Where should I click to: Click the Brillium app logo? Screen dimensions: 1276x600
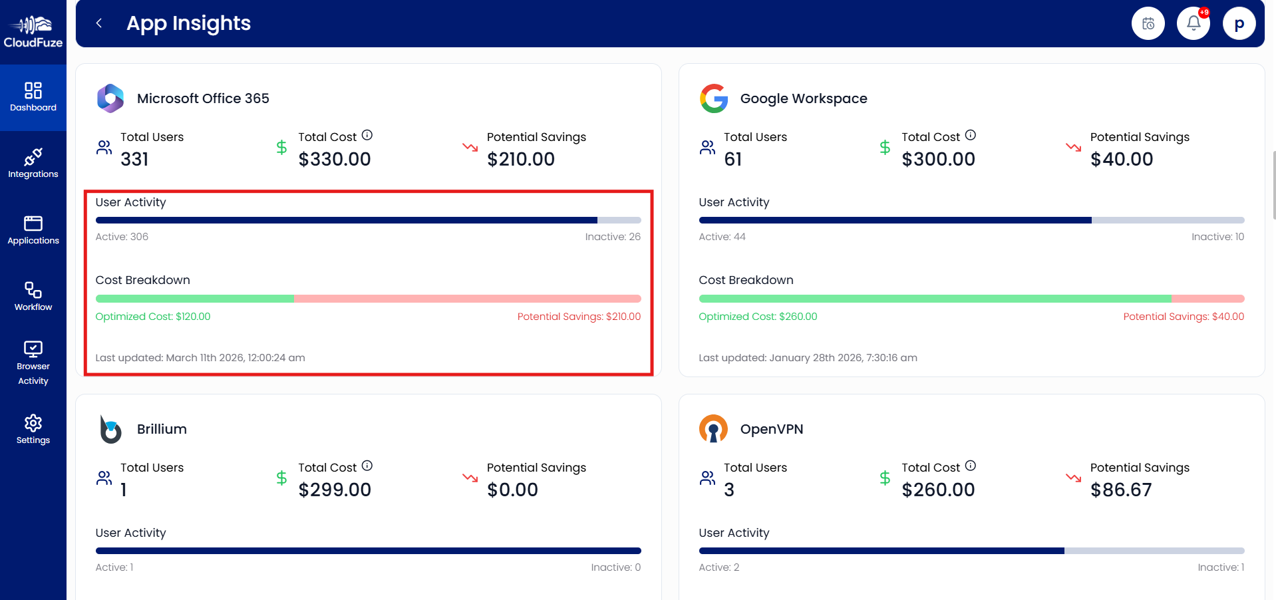110,429
